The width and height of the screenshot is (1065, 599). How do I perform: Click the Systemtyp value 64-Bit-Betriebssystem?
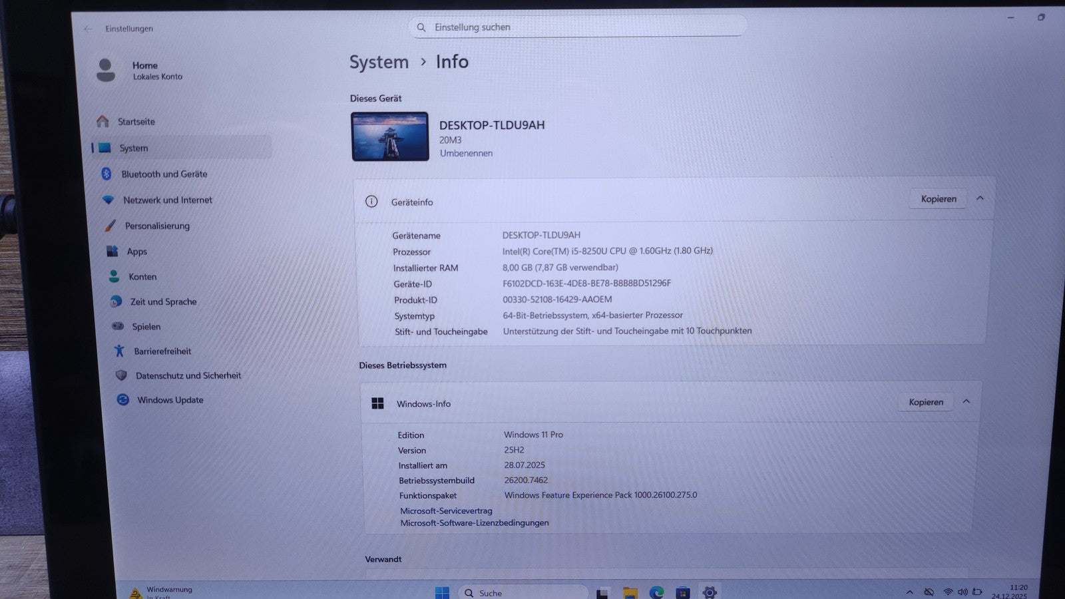tap(592, 315)
